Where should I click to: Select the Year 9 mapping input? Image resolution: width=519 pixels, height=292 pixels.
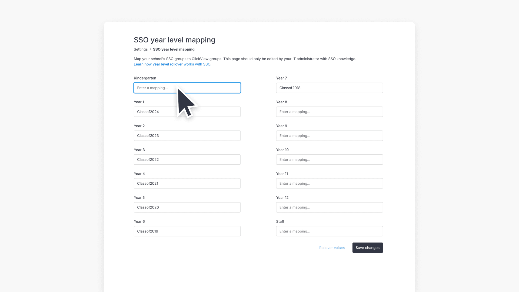pos(329,136)
